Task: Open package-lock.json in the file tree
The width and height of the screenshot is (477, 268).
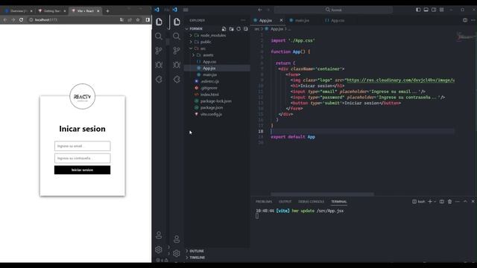Action: coord(217,101)
